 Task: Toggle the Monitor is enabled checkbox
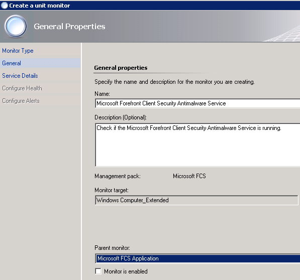click(x=98, y=271)
